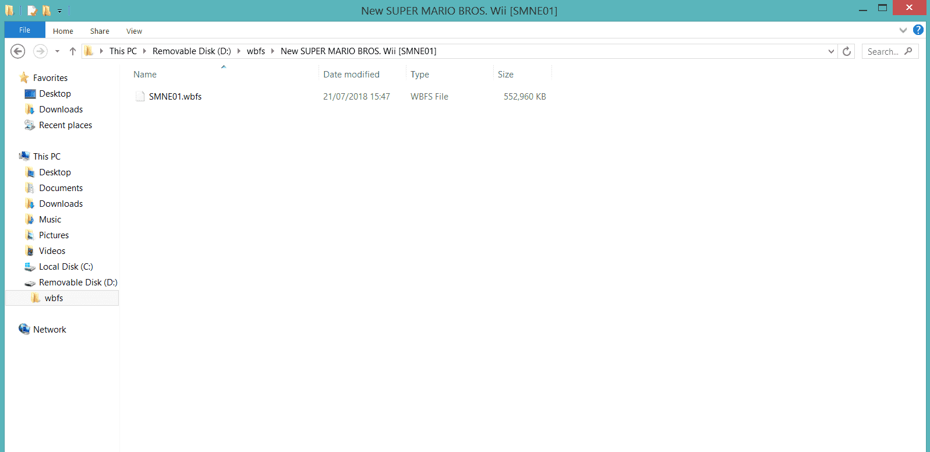Click the Desktop icon under This PC
The height and width of the screenshot is (452, 930).
30,172
